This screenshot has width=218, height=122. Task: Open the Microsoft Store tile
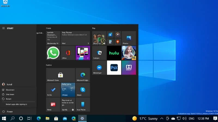pos(60,75)
